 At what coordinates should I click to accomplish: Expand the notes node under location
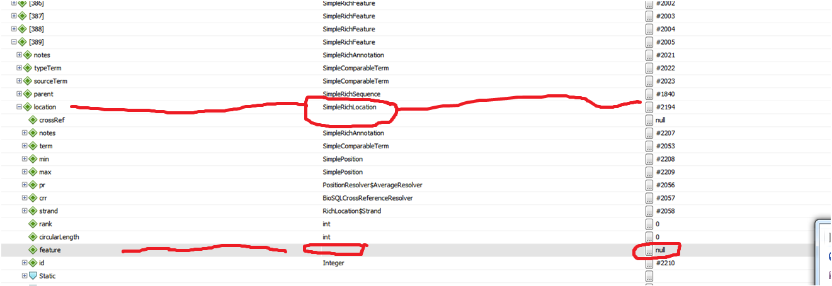25,133
